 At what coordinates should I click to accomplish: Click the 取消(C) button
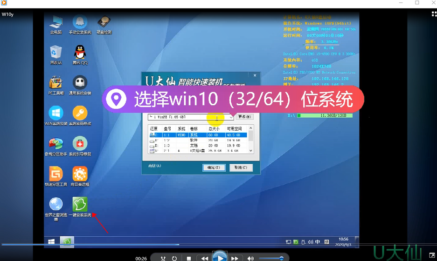coord(241,167)
